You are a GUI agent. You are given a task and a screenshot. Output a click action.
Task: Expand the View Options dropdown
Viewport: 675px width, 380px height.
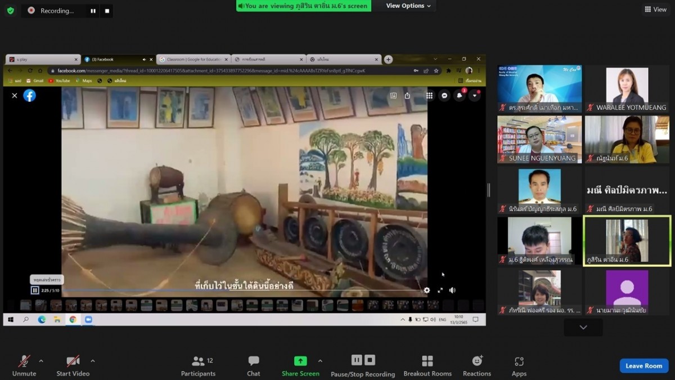[x=408, y=6]
